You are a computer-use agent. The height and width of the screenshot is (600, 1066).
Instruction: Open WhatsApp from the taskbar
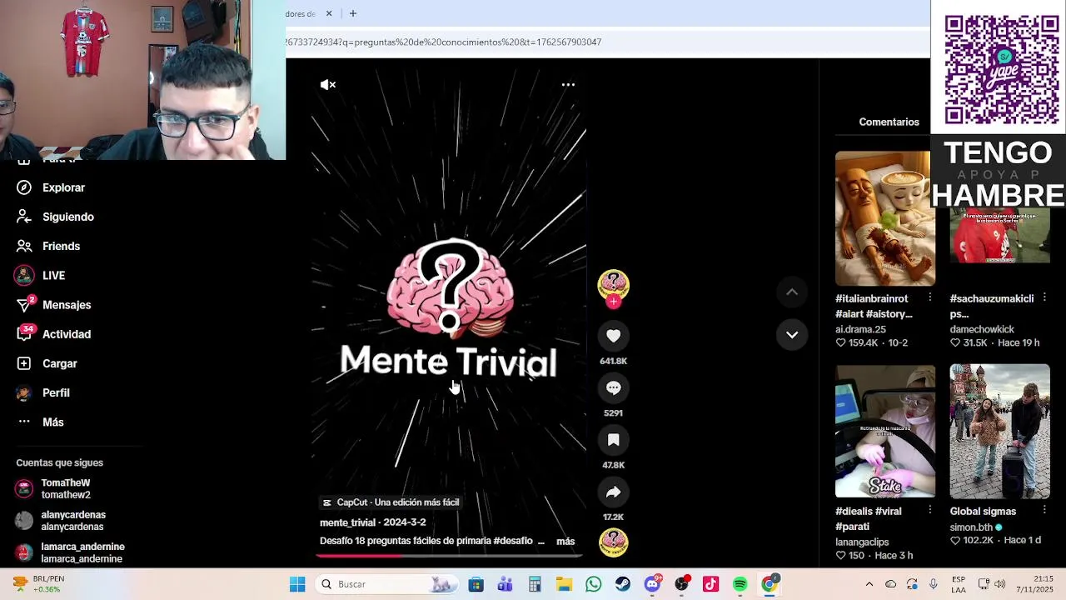(x=593, y=584)
